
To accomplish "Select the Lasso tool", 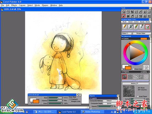I will (136, 12).
